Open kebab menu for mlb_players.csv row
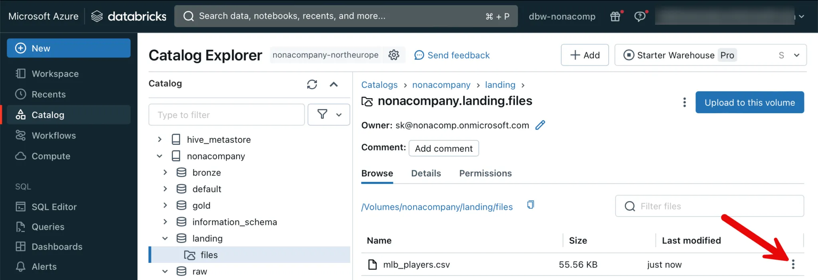 click(793, 264)
